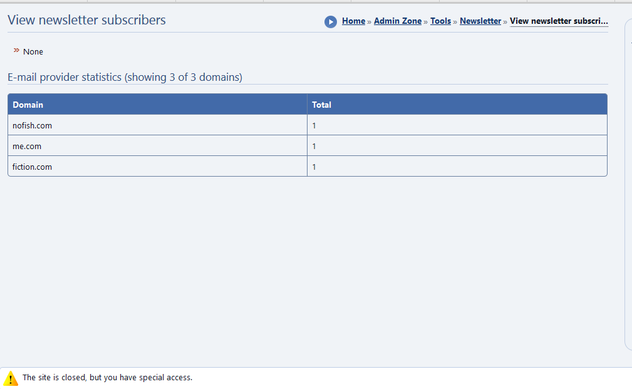
Task: Click the red chevron bullet beside None
Action: (16, 50)
